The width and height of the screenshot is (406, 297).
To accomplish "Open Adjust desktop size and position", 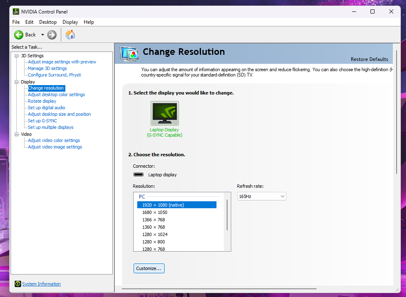I will pos(59,114).
